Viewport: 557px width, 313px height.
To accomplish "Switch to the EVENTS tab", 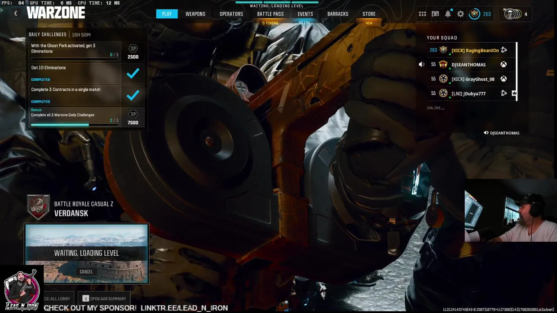I will [x=305, y=14].
